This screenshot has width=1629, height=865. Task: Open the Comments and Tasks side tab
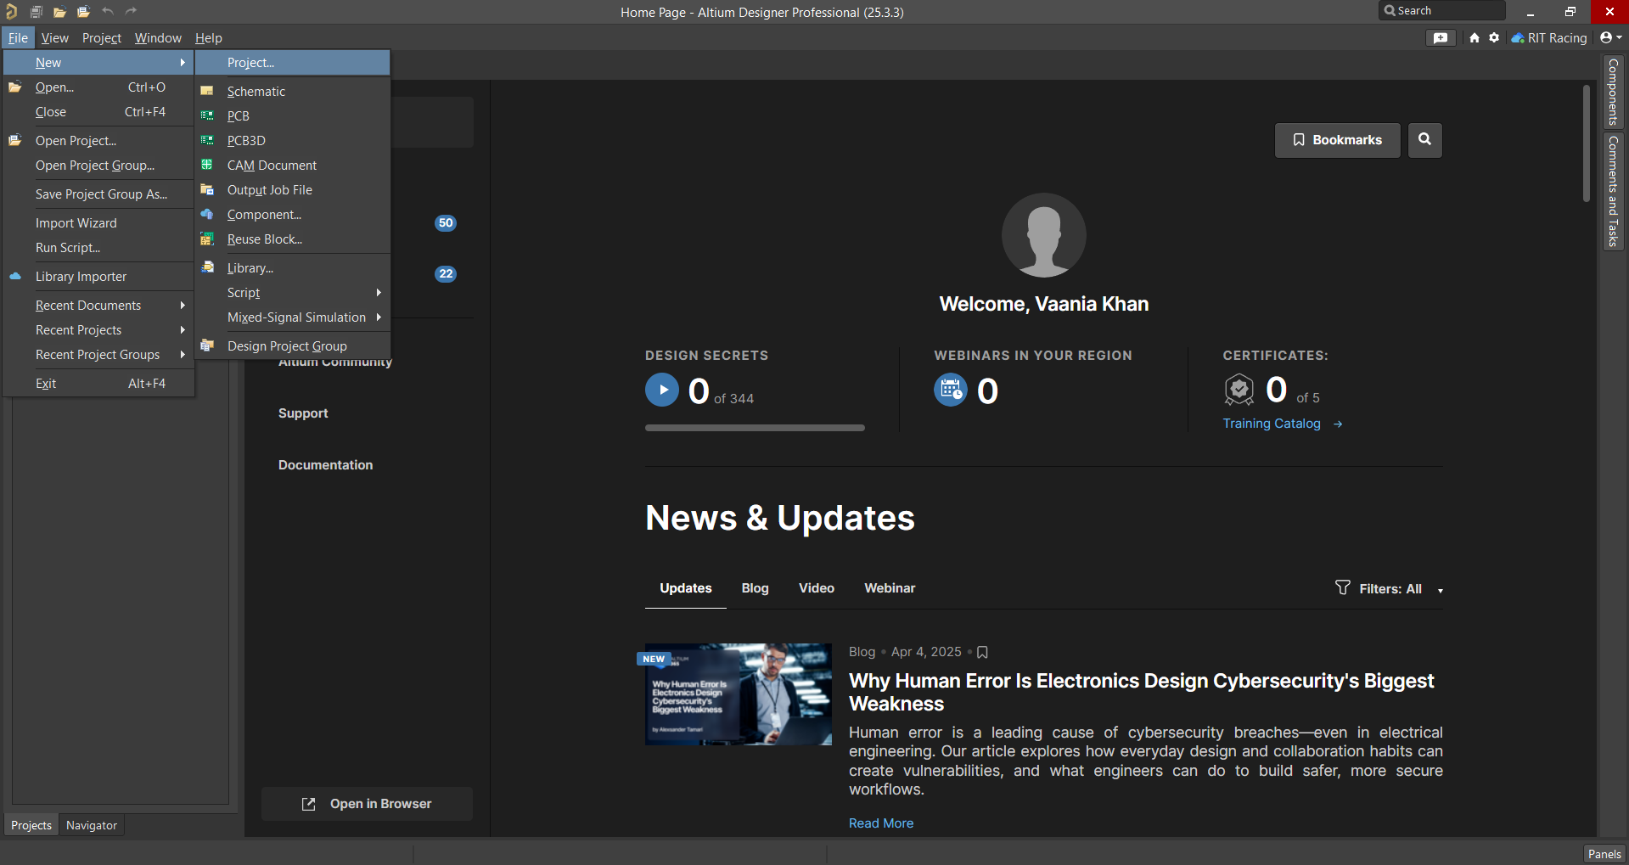pyautogui.click(x=1613, y=191)
